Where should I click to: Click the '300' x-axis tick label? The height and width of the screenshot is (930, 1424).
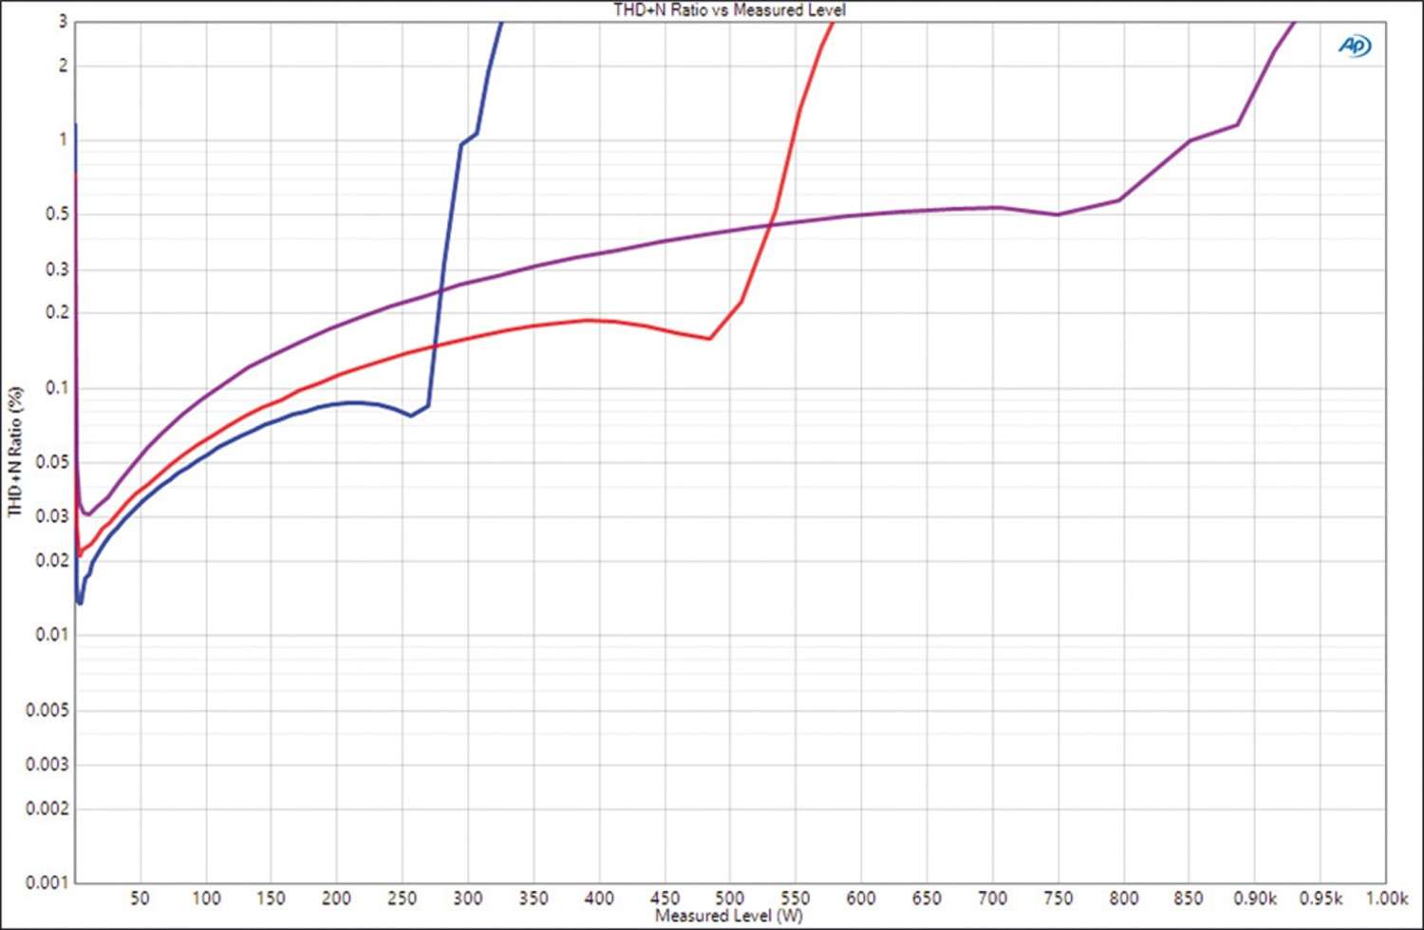[467, 898]
